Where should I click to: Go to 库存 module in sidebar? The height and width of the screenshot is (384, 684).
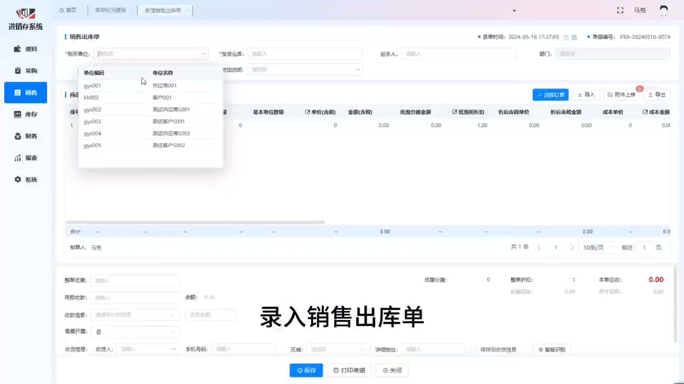pyautogui.click(x=26, y=114)
